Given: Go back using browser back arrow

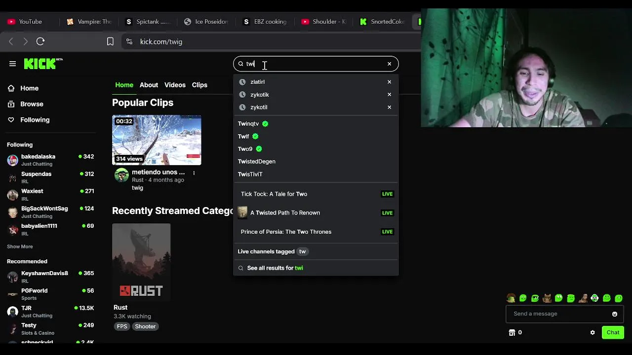Looking at the screenshot, I should [x=11, y=41].
